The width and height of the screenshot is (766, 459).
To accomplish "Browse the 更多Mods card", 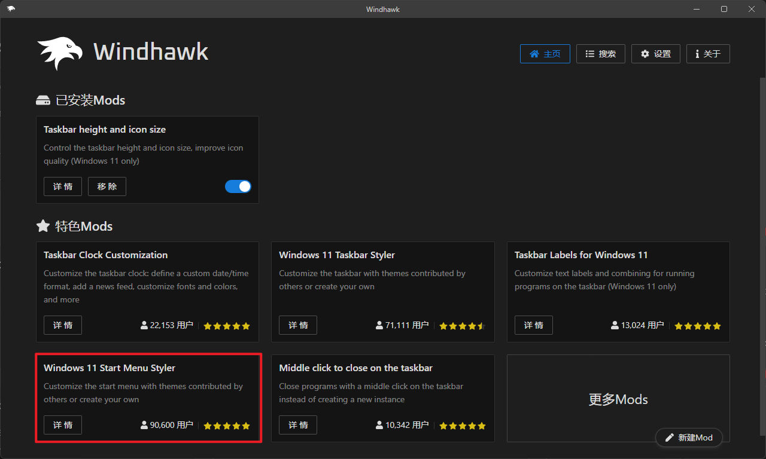I will (618, 399).
